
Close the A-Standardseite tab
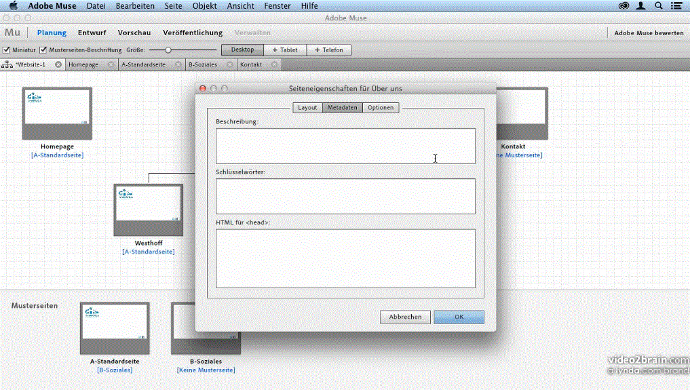tap(178, 64)
